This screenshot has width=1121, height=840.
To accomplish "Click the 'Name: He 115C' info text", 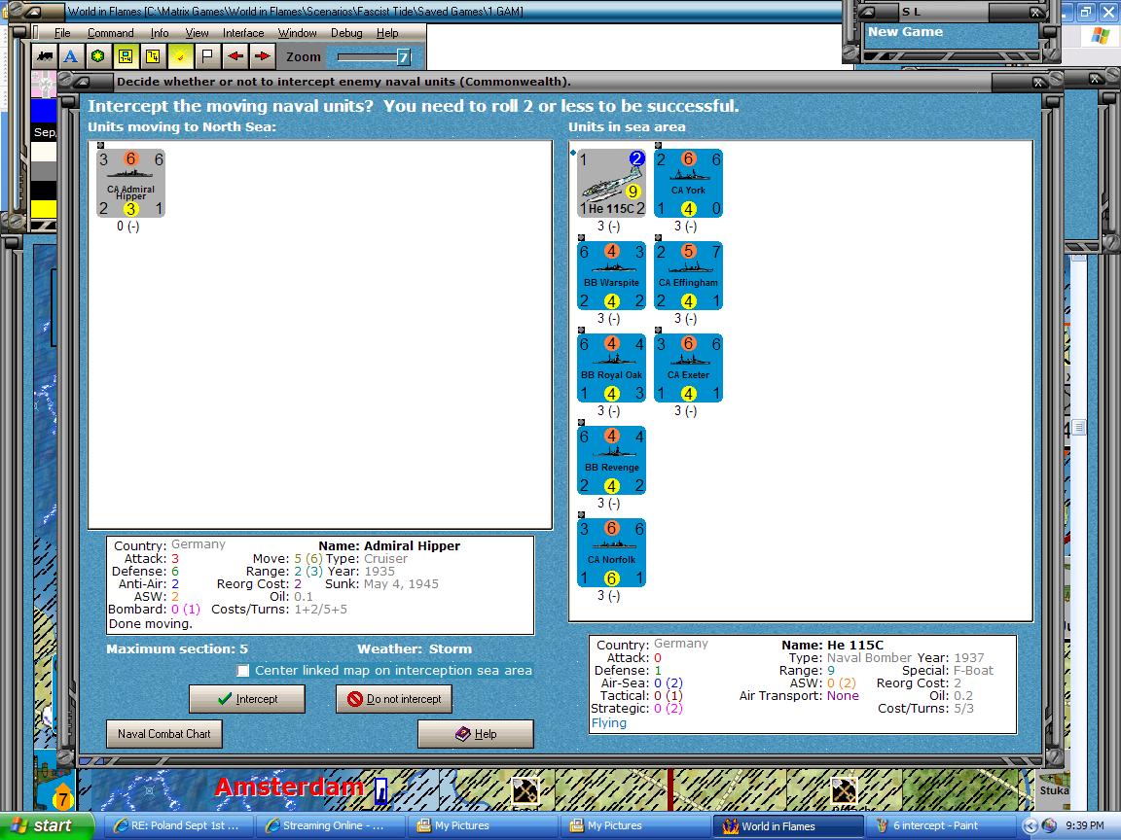I will (832, 645).
